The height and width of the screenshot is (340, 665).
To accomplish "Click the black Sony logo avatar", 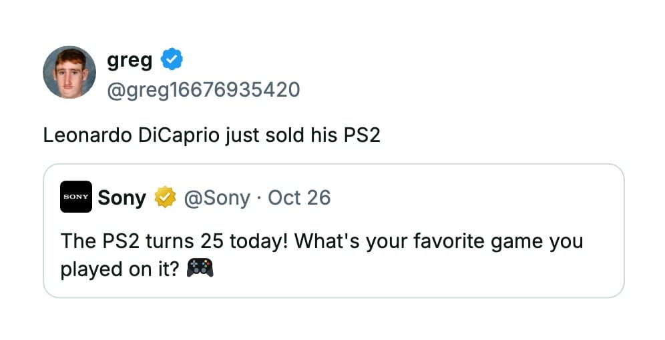I will pyautogui.click(x=75, y=197).
